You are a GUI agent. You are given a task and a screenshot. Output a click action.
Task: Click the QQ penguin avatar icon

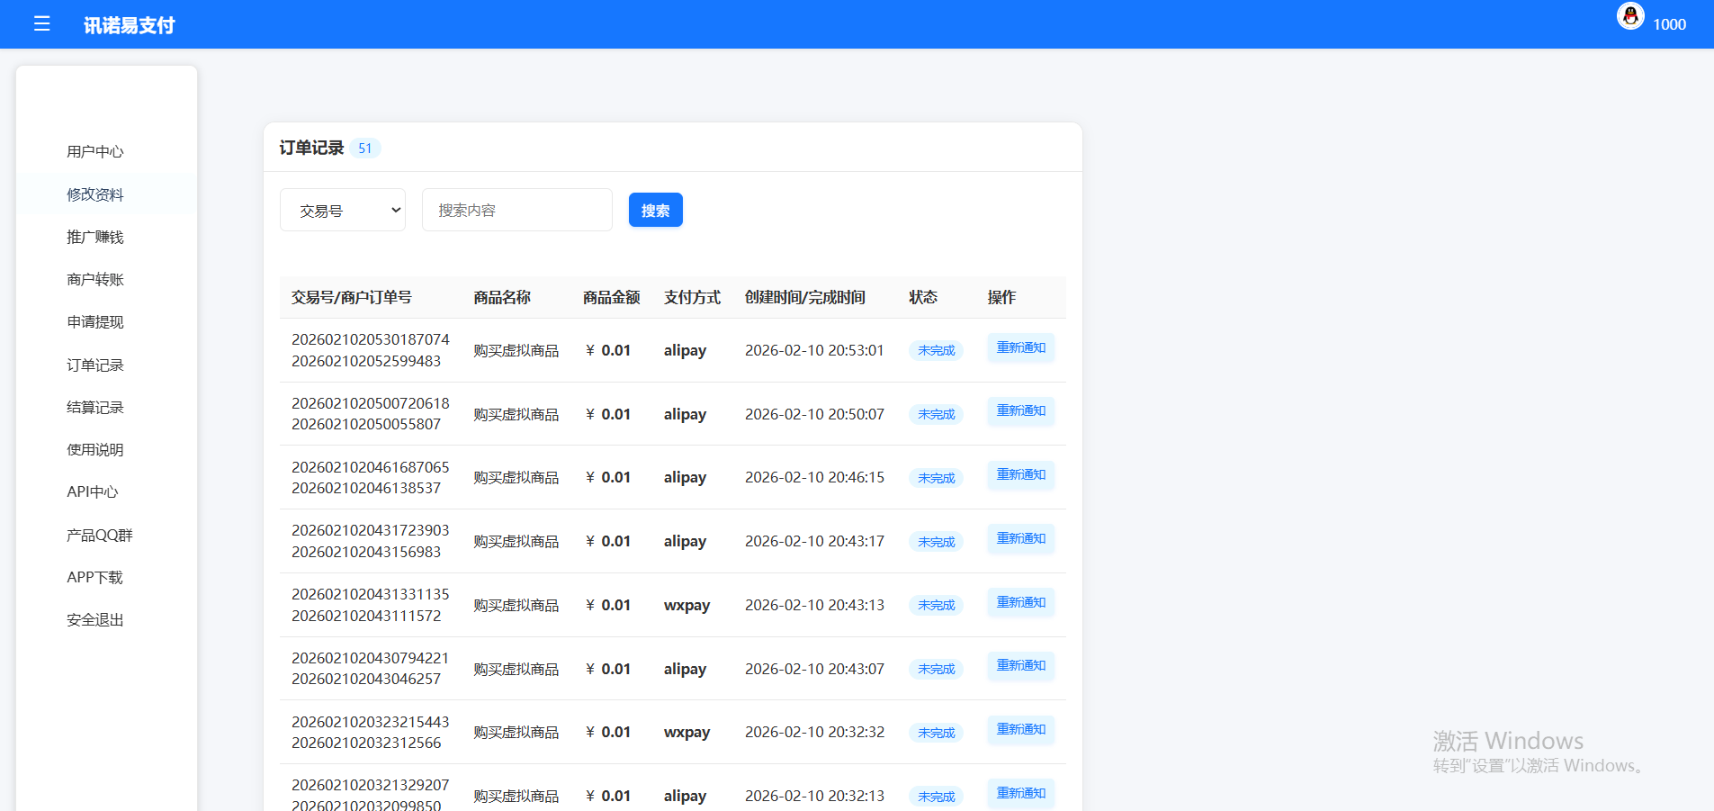point(1629,16)
